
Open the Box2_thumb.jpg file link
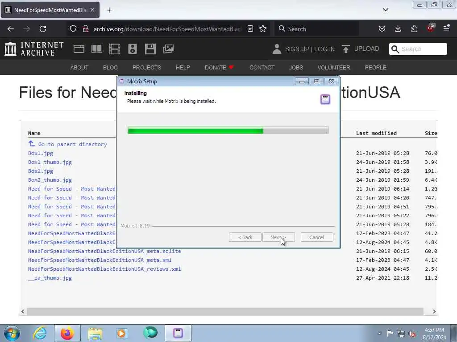click(50, 180)
